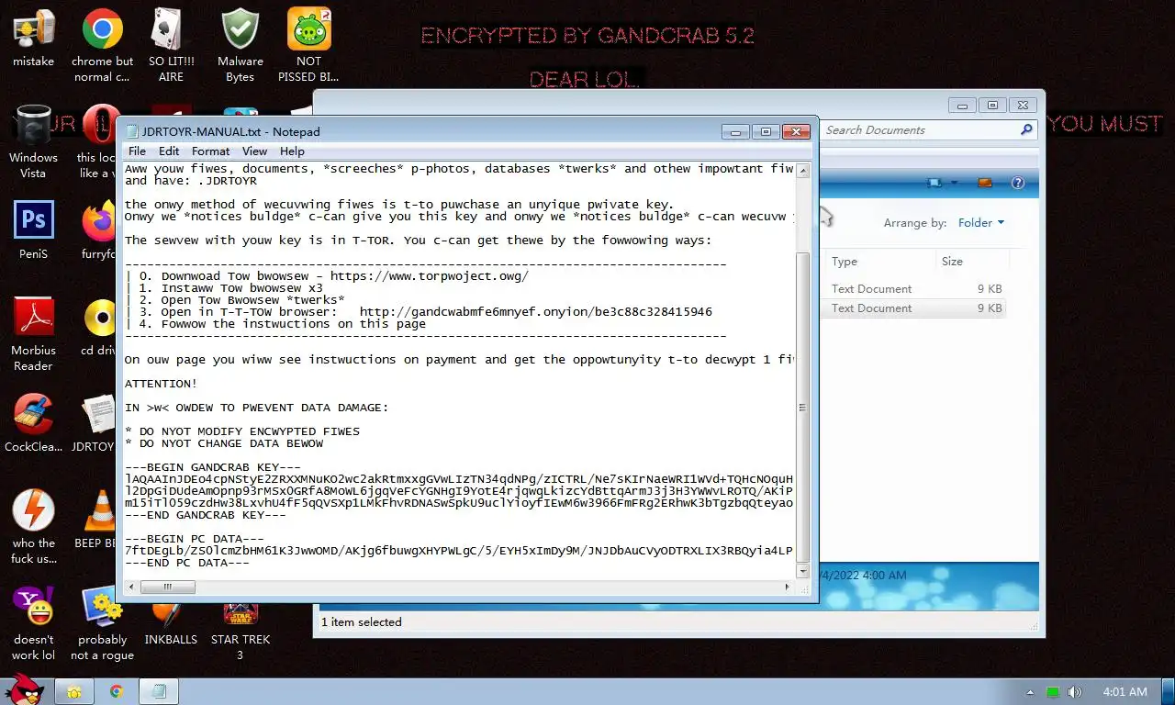Maximize the Notepad window

tap(766, 131)
